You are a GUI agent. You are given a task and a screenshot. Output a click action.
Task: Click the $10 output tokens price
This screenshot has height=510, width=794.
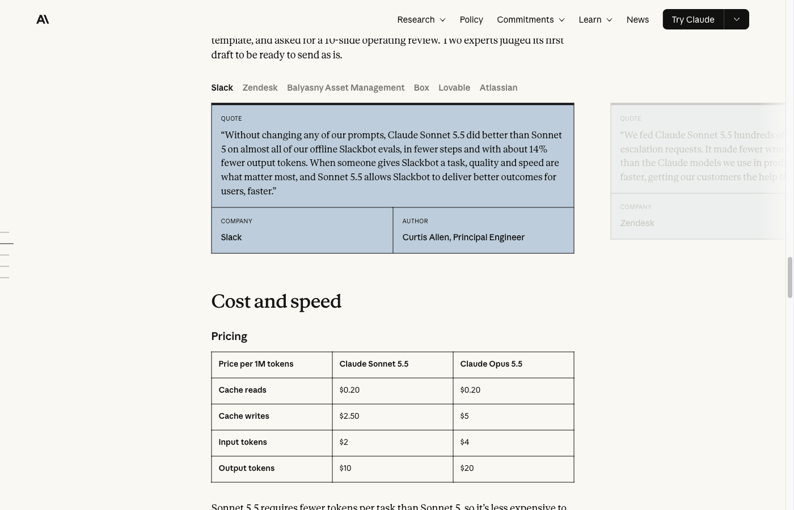(x=345, y=468)
